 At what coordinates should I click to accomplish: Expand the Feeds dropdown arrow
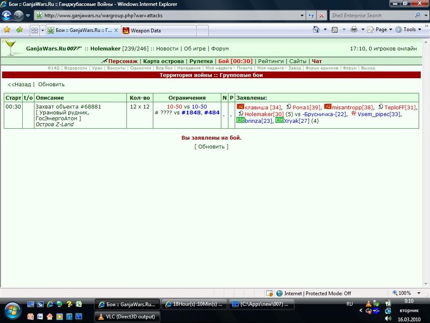(x=344, y=29)
